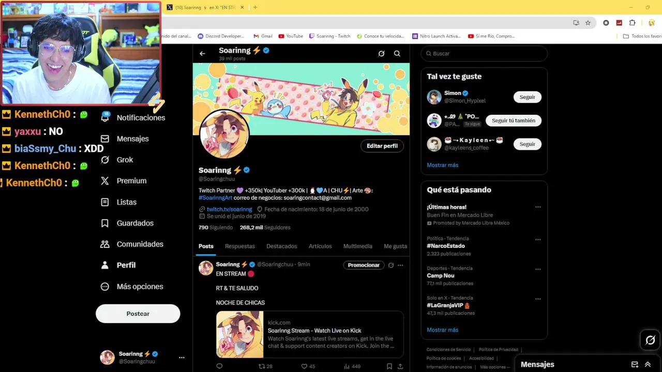Open three-dot menu on the EN STREAM post
Viewport: 662px width, 372px height.
tap(400, 265)
